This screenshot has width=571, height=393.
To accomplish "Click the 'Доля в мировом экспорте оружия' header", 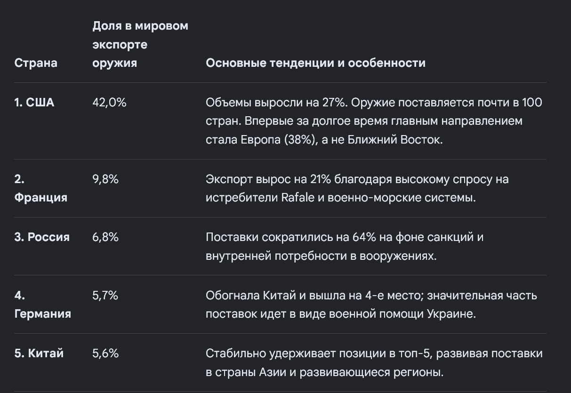I will [x=140, y=45].
